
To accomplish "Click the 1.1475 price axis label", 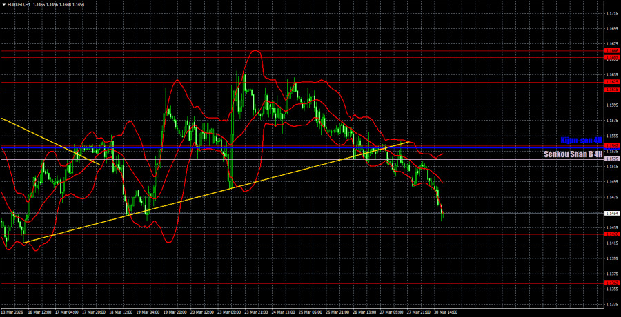I will 612,197.
